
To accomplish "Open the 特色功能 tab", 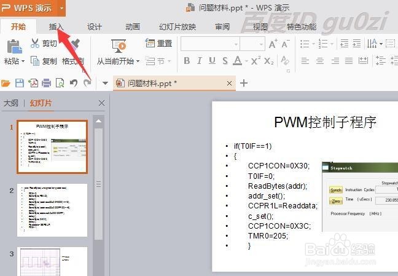I will pyautogui.click(x=302, y=26).
